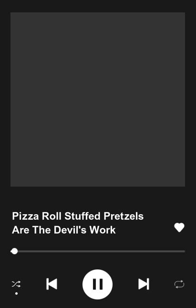This screenshot has height=308, width=196.
Task: Unlike the song with the heart icon
Action: (x=179, y=228)
